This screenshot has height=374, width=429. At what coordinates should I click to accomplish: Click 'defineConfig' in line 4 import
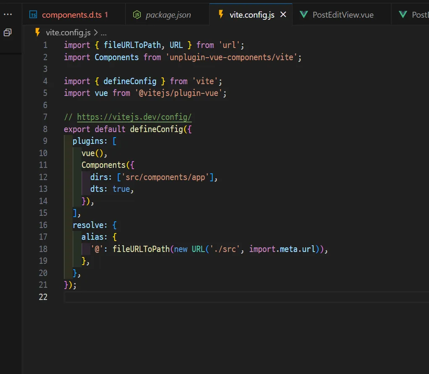[130, 81]
